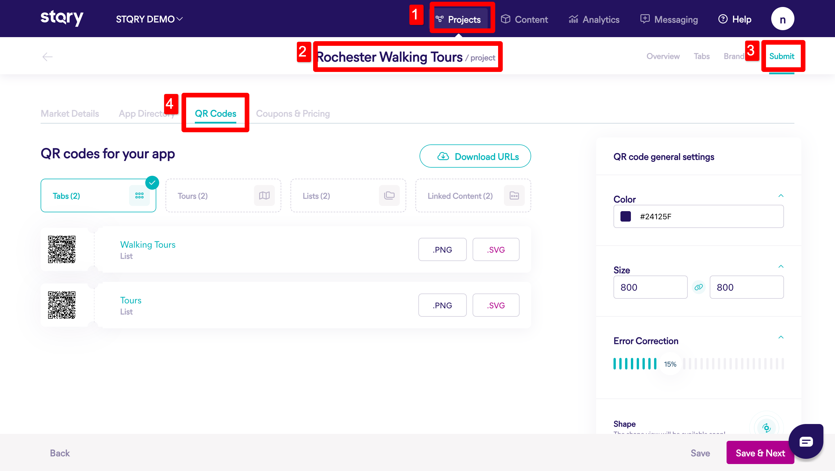Image resolution: width=835 pixels, height=471 pixels.
Task: Select the Lists (2) category card
Action: [x=348, y=196]
